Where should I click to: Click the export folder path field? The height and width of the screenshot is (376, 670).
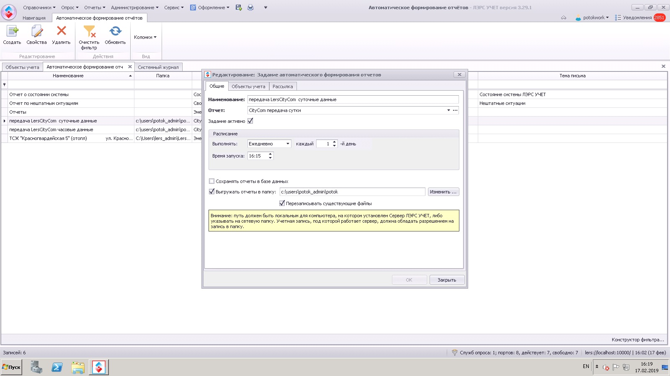click(x=353, y=192)
